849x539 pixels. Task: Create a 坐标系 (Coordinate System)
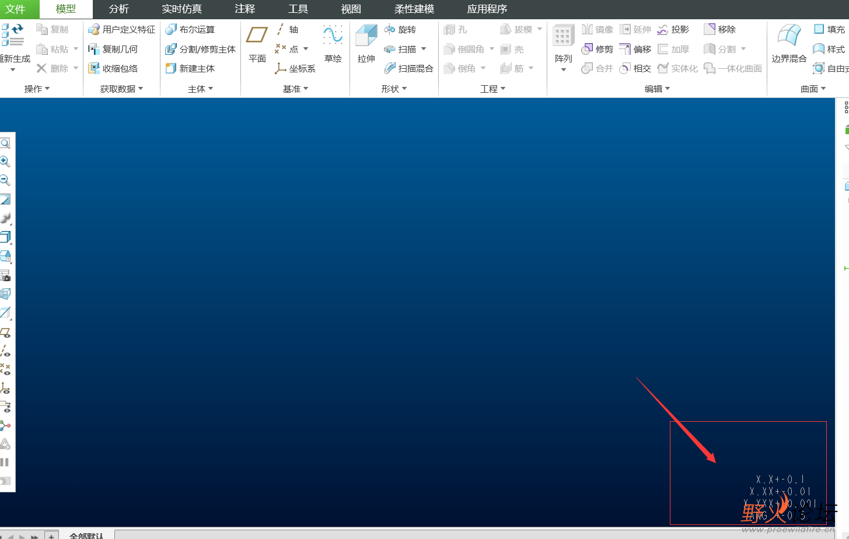pyautogui.click(x=295, y=68)
